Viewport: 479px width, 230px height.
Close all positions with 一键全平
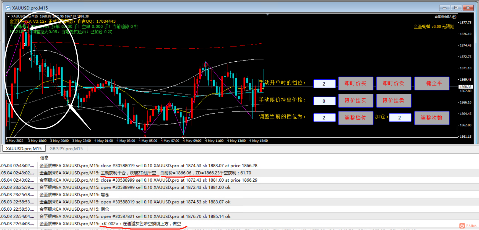[432, 83]
